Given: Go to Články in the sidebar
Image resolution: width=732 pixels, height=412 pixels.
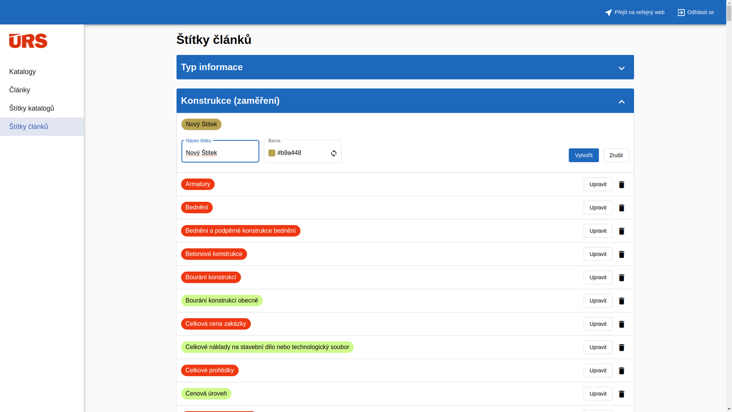Looking at the screenshot, I should pos(42,90).
